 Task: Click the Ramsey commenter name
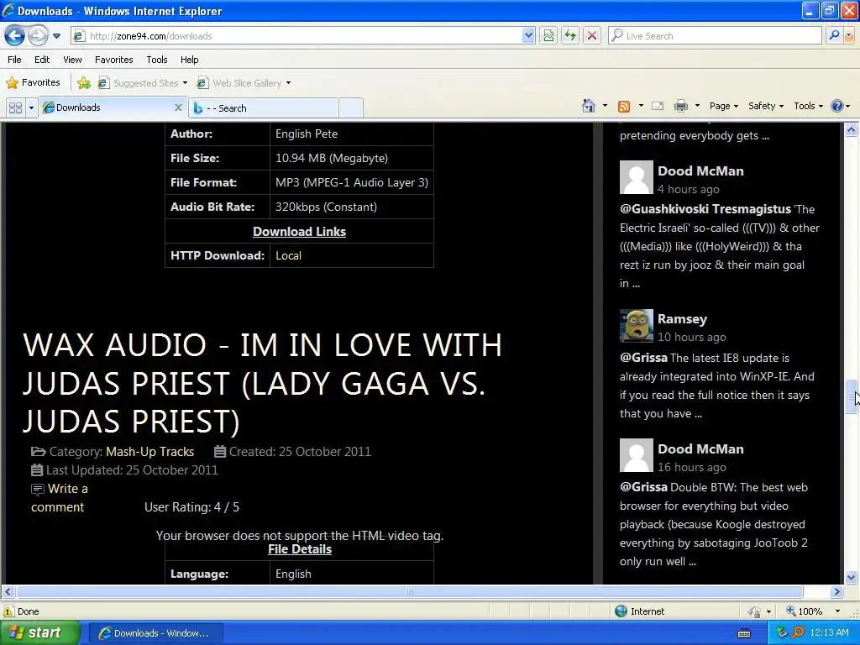pos(682,318)
